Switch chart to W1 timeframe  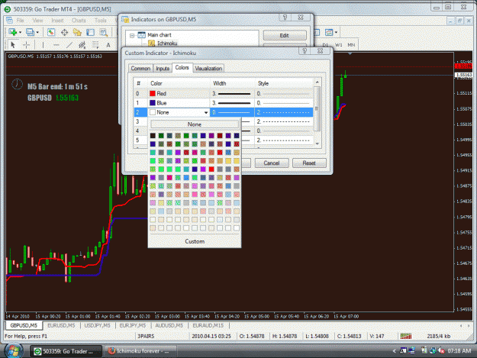(x=339, y=45)
